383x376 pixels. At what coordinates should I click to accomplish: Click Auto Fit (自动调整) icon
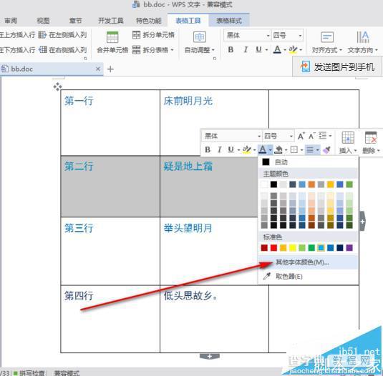click(x=200, y=37)
